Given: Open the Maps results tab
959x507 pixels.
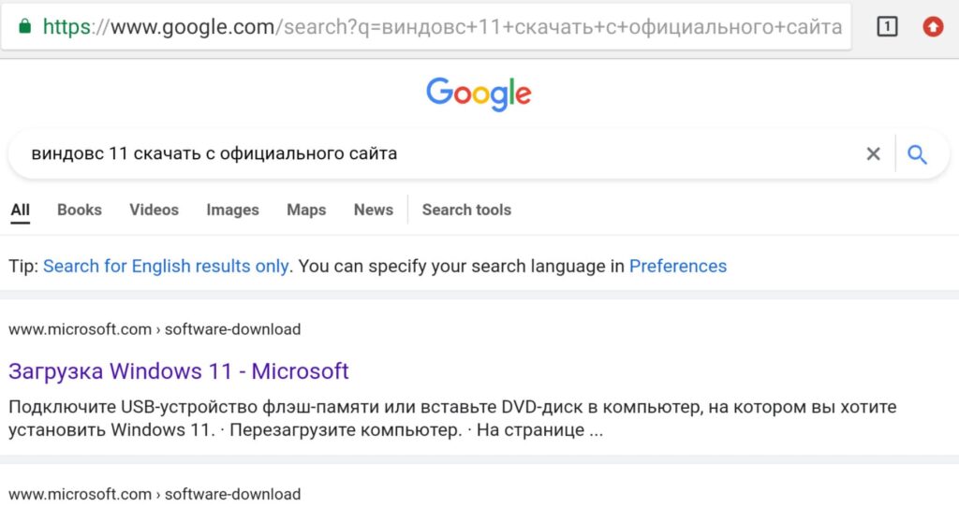Looking at the screenshot, I should click(306, 210).
